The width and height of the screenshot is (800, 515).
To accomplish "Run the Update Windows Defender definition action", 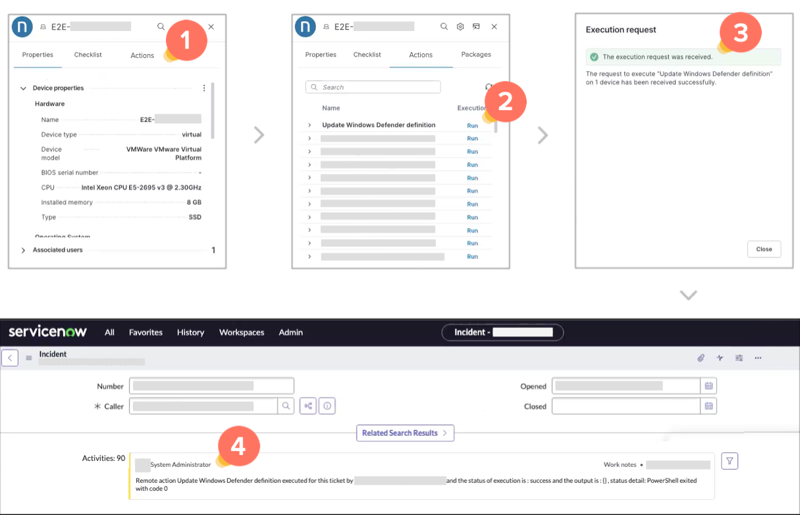I will (472, 125).
